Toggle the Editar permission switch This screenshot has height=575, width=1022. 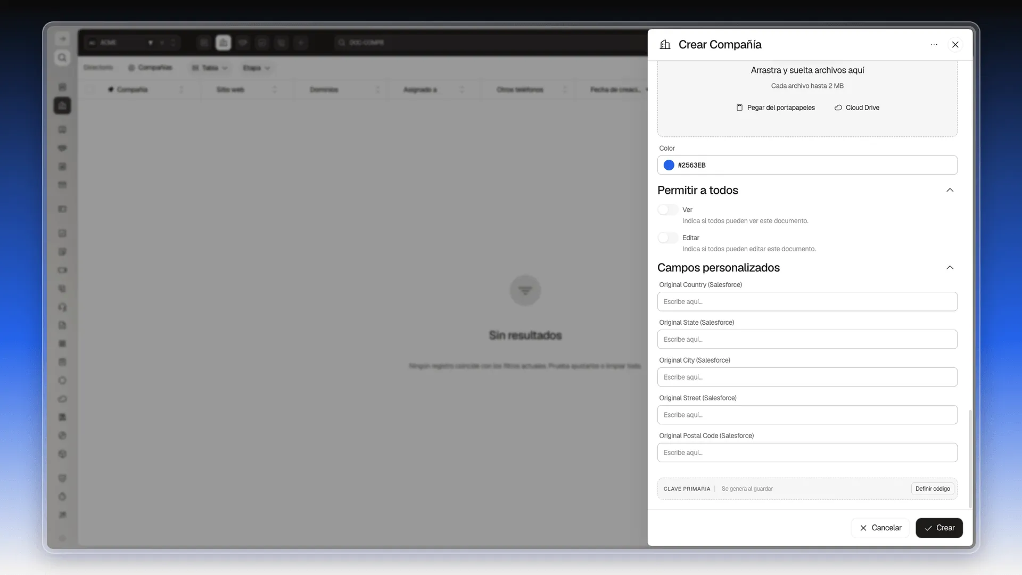point(668,238)
